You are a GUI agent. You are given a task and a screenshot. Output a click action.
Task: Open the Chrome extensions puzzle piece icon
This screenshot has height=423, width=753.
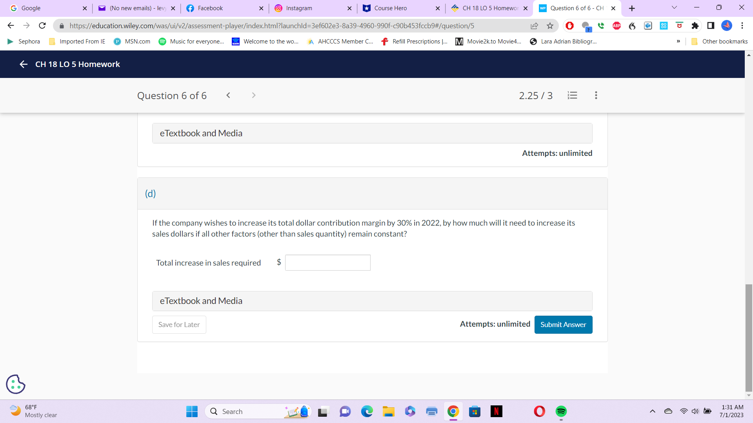pyautogui.click(x=695, y=26)
